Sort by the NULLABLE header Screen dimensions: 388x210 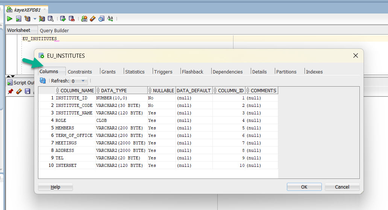coord(162,91)
